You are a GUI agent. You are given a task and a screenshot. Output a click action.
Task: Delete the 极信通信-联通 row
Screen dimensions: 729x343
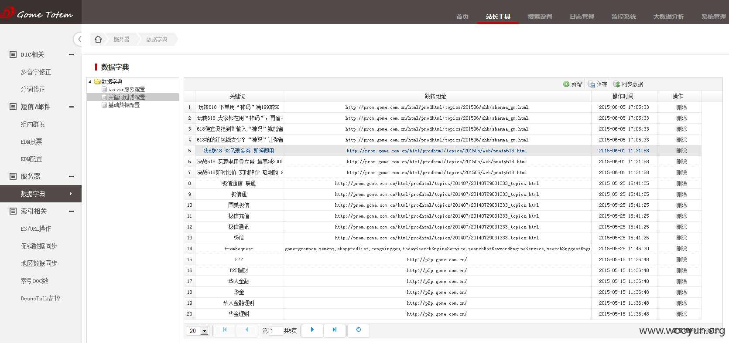tap(681, 183)
